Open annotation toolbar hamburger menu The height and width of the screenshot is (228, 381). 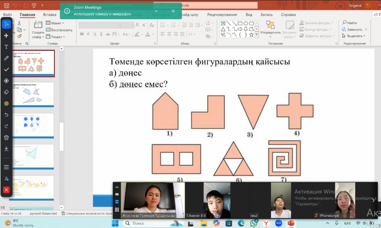[6, 167]
